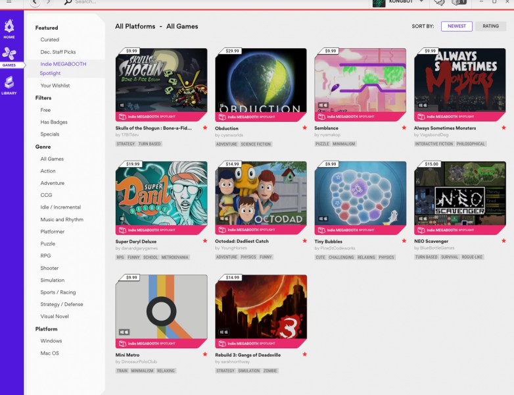This screenshot has height=395, width=514.
Task: Click the back navigation arrow
Action: [35, 2]
